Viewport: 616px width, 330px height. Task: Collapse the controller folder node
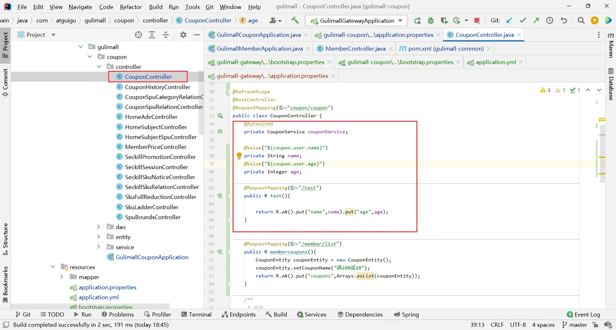pyautogui.click(x=99, y=67)
